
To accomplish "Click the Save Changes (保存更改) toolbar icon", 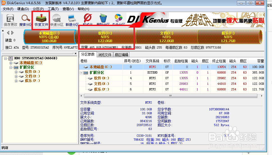I will [10, 18].
